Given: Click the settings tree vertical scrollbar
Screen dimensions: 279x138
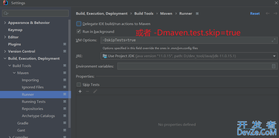Looking at the screenshot, I should tap(70, 73).
